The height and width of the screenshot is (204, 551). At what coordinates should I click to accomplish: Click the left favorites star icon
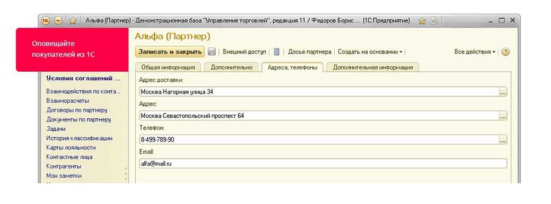(x=73, y=21)
